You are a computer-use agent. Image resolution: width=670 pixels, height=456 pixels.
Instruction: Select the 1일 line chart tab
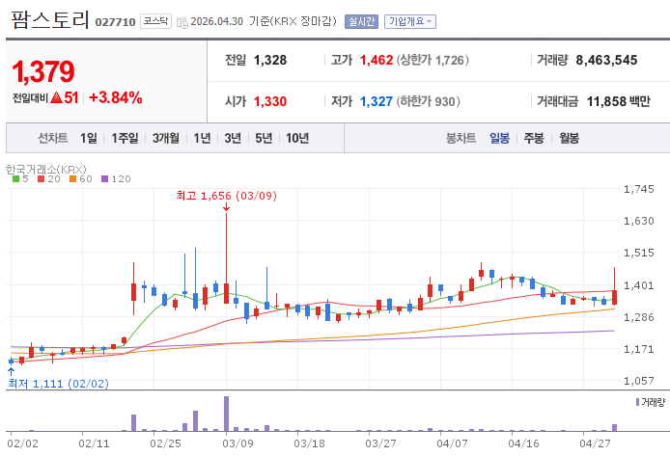[x=89, y=138]
